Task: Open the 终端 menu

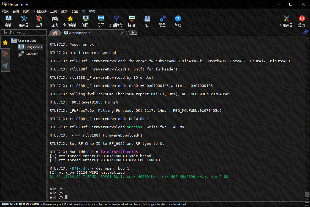Action: coord(5,11)
